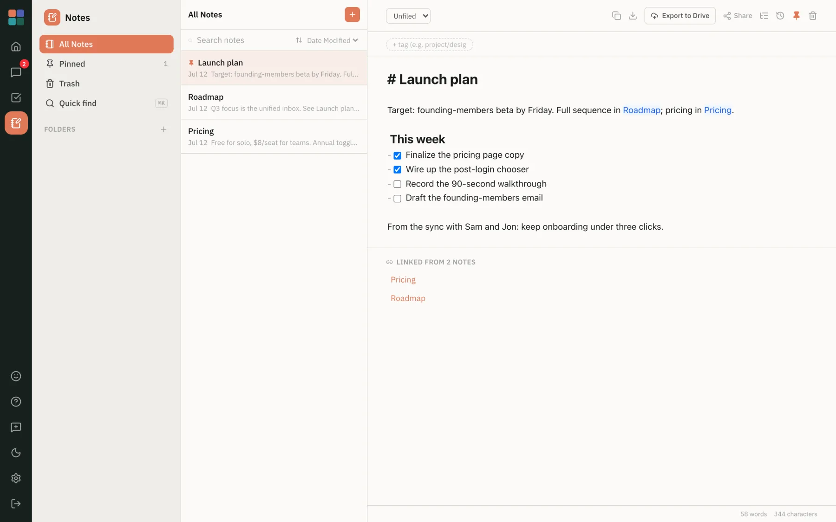This screenshot has height=522, width=836.
Task: Click the 'FOLDERS' section label
Action: click(60, 129)
